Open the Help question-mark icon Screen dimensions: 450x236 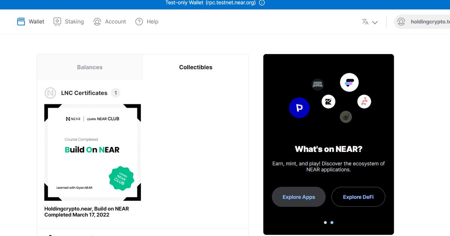tap(139, 21)
